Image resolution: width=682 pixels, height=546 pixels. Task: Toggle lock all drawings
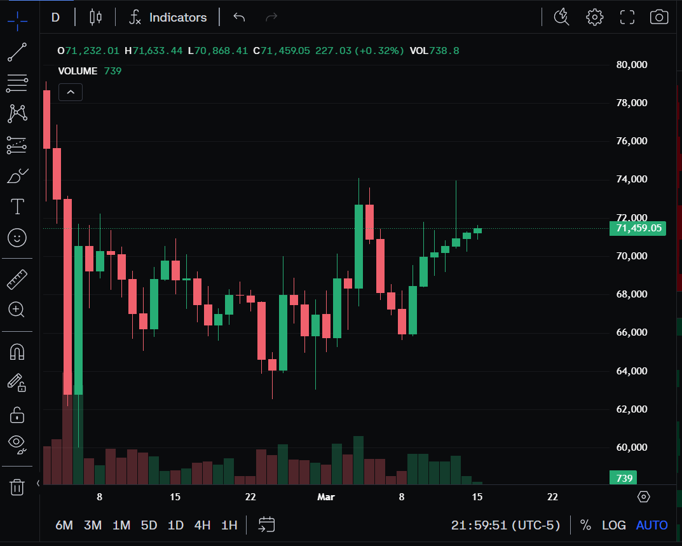tap(17, 415)
